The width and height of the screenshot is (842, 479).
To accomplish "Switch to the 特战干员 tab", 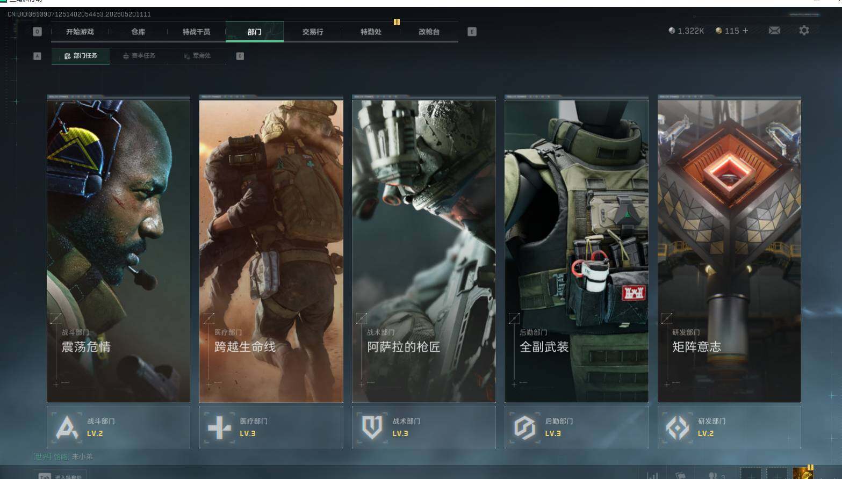I will 196,32.
